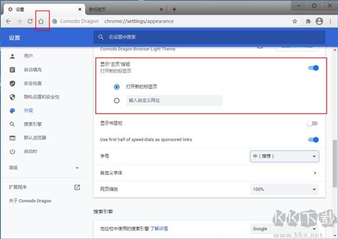Open 关于 Comodo Dragon page

pyautogui.click(x=30, y=201)
